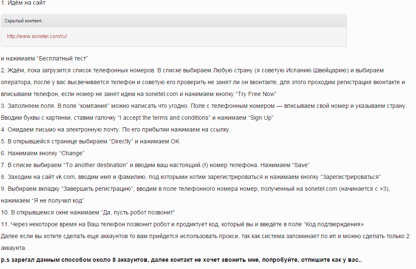The width and height of the screenshot is (416, 269).
Task: Click step 2 starting with 'Ждём, пока загрузится'
Action: pos(203,82)
